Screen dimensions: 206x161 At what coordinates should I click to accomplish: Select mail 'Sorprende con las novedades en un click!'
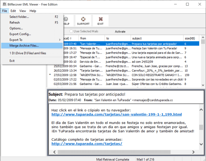[x=123, y=80]
